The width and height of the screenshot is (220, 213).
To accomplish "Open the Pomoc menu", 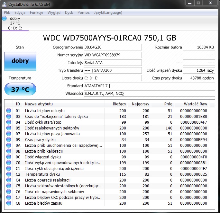I will pyautogui.click(x=84, y=13).
